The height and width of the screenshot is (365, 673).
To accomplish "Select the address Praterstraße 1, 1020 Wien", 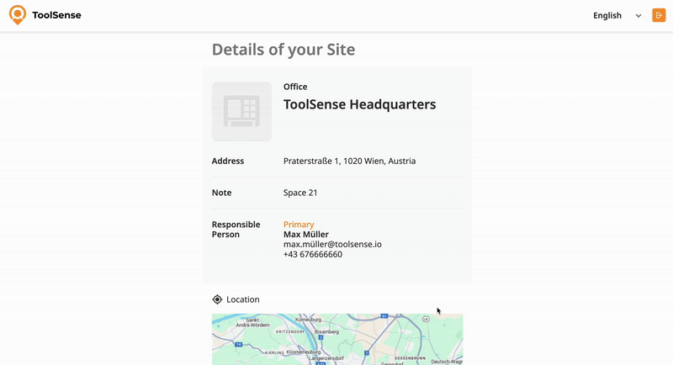I will click(349, 161).
